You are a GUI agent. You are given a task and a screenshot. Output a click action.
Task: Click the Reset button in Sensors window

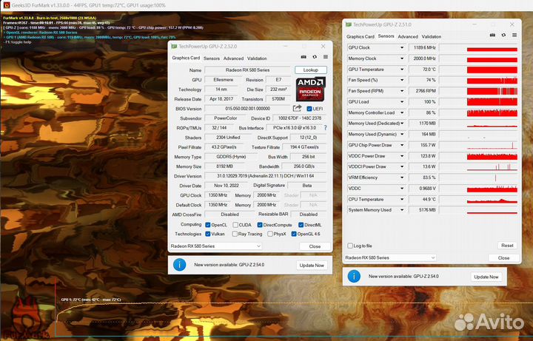507,246
